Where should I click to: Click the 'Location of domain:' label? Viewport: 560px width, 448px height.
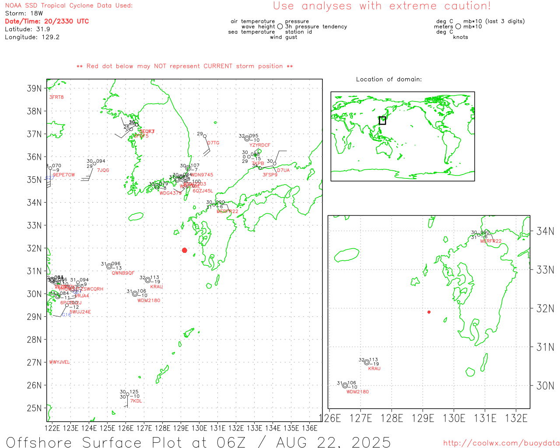389,79
